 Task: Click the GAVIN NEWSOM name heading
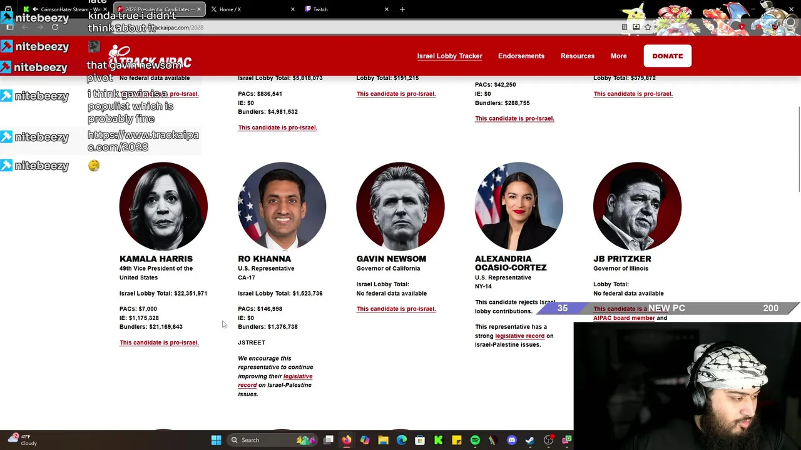coord(391,259)
